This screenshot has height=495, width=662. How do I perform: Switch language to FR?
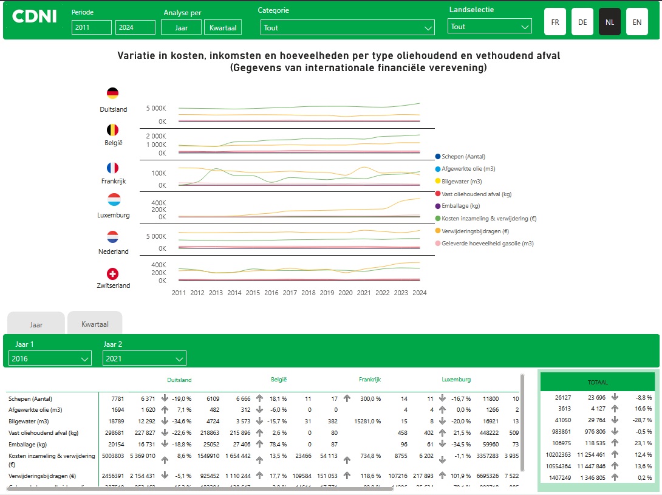pyautogui.click(x=555, y=22)
